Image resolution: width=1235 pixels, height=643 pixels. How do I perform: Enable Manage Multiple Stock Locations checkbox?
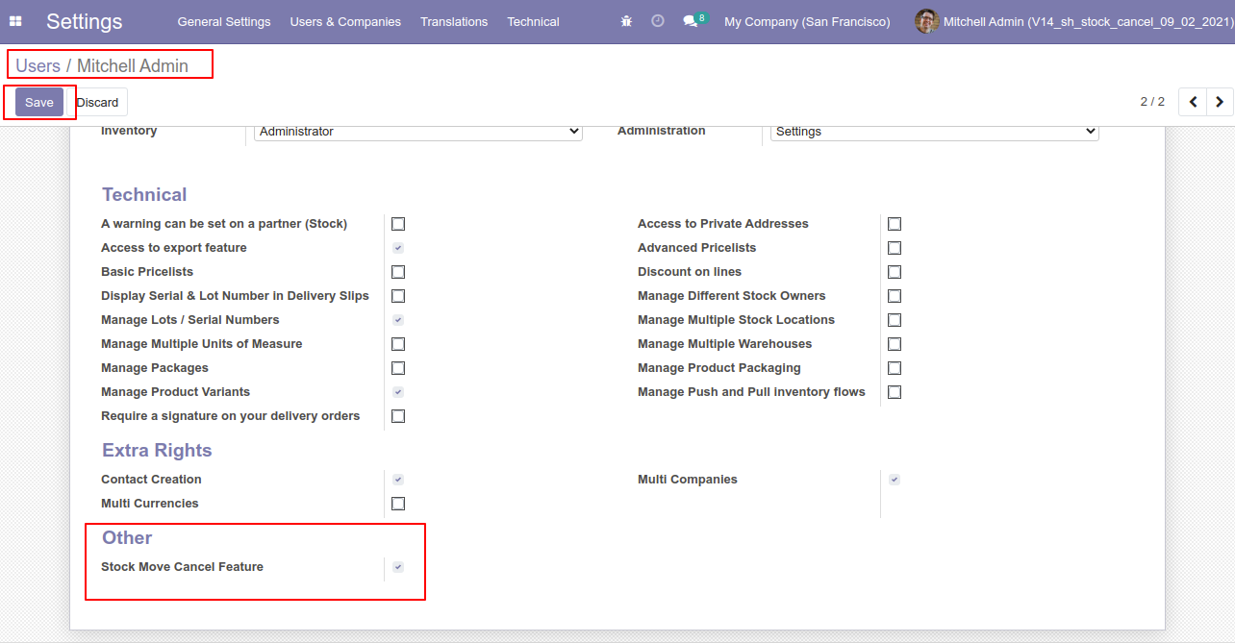[895, 320]
